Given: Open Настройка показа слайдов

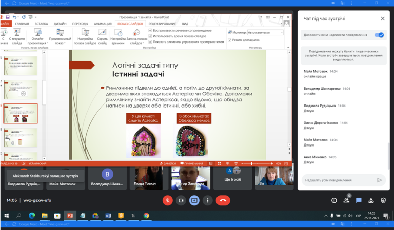Looking at the screenshot, I should (x=85, y=36).
